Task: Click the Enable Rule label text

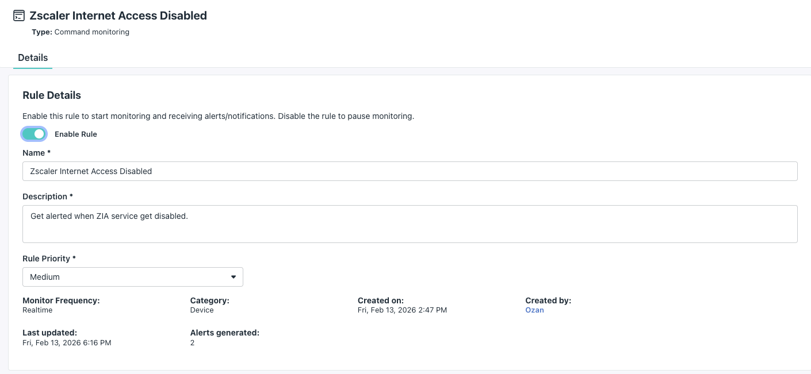Action: (75, 134)
